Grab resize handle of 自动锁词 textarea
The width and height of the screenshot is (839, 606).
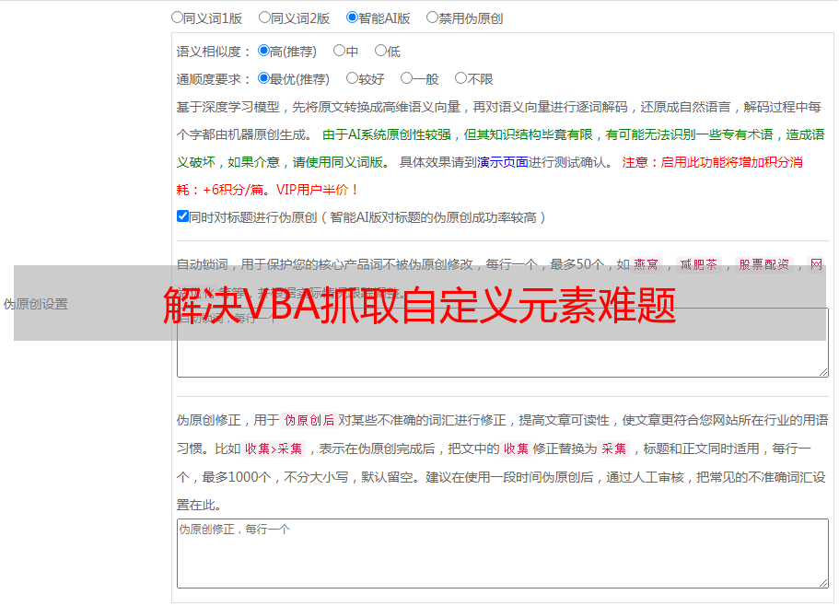click(x=823, y=372)
